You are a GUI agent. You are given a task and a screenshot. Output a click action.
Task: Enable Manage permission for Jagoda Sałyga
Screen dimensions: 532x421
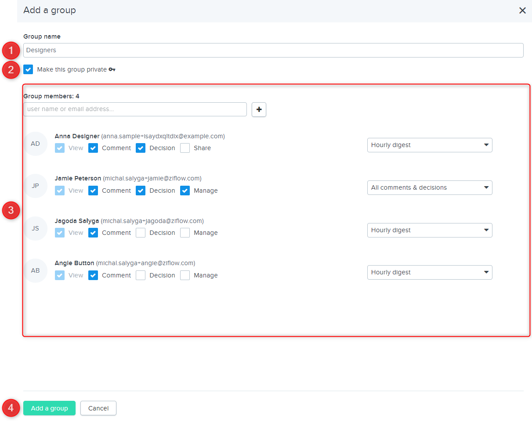(185, 233)
